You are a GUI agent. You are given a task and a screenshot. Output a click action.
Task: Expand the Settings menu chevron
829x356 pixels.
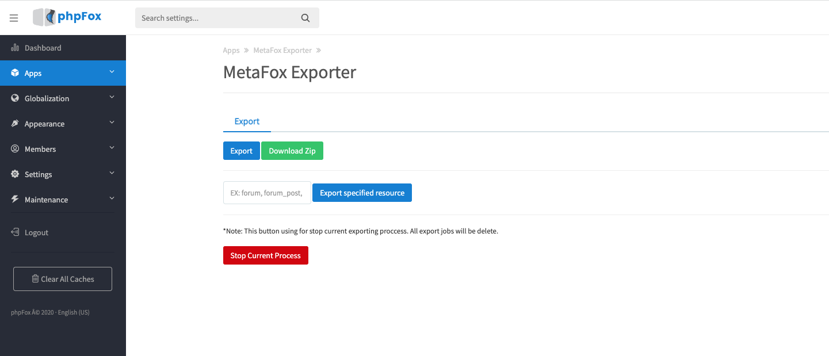click(x=112, y=173)
